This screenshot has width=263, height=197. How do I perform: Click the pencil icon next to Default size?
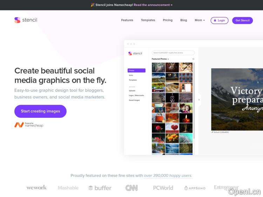[x=212, y=132]
